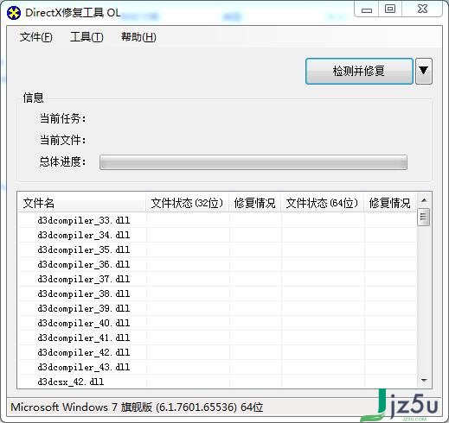Click the file list scroll down arrow
This screenshot has height=423, width=449.
424,381
